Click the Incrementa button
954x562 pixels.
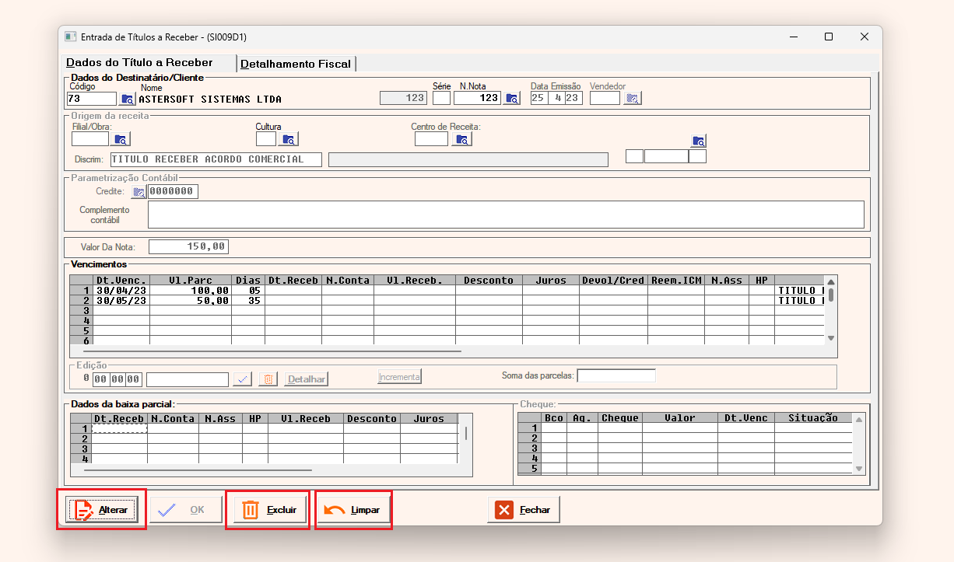(x=400, y=377)
